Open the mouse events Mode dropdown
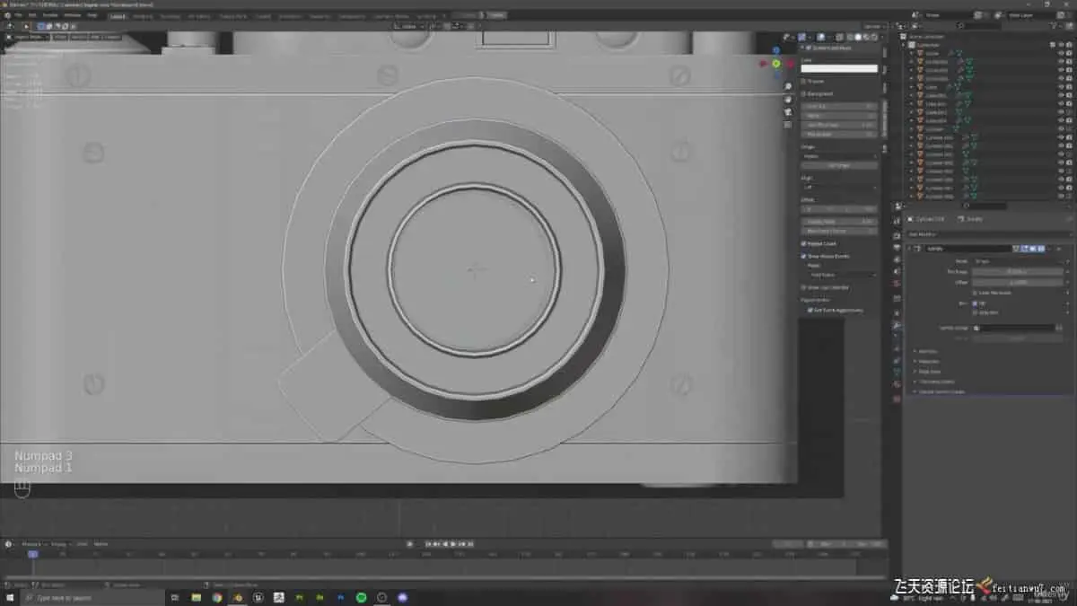The width and height of the screenshot is (1077, 606). [x=843, y=275]
